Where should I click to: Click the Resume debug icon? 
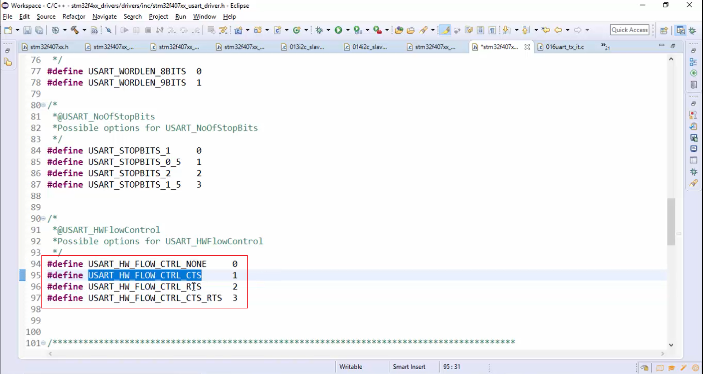[x=124, y=30]
